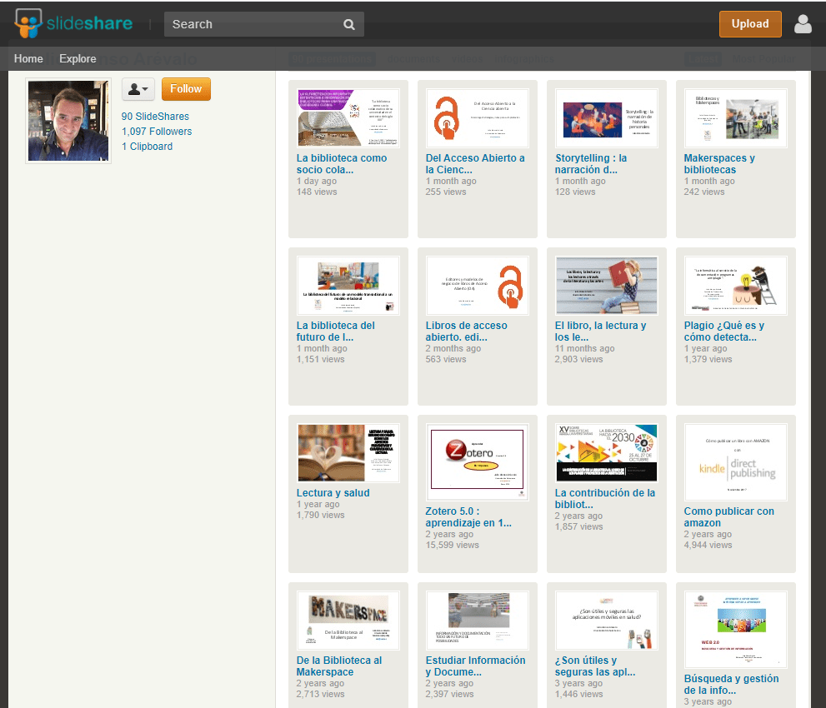Viewport: 826px width, 708px height.
Task: Click the search magnifier icon
Action: pyautogui.click(x=349, y=24)
